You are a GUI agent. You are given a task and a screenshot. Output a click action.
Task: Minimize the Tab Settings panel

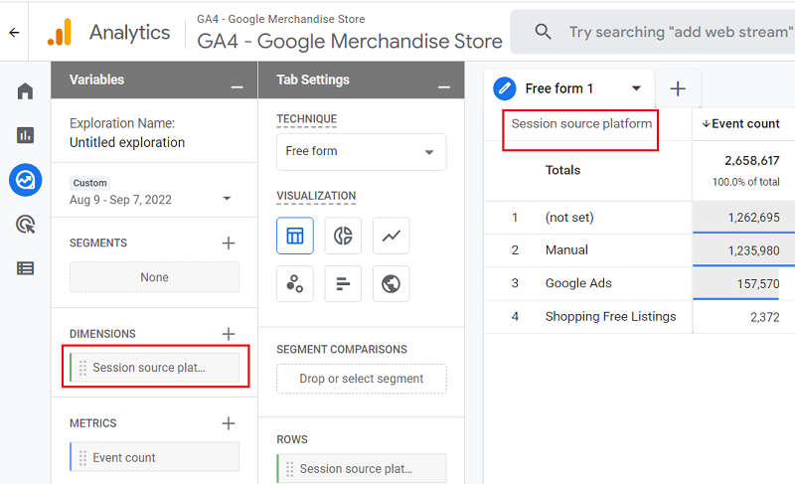click(444, 87)
